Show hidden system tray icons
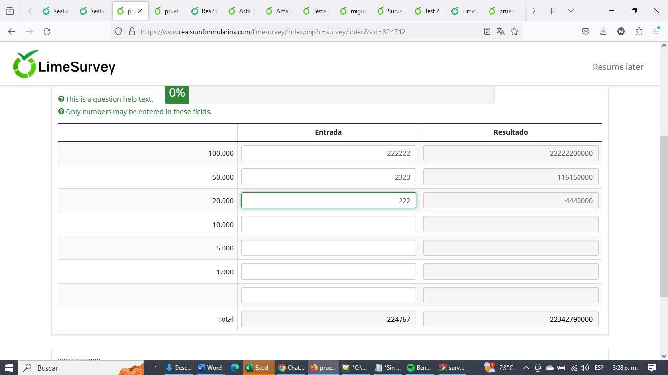Viewport: 668px width, 375px height. pyautogui.click(x=526, y=368)
